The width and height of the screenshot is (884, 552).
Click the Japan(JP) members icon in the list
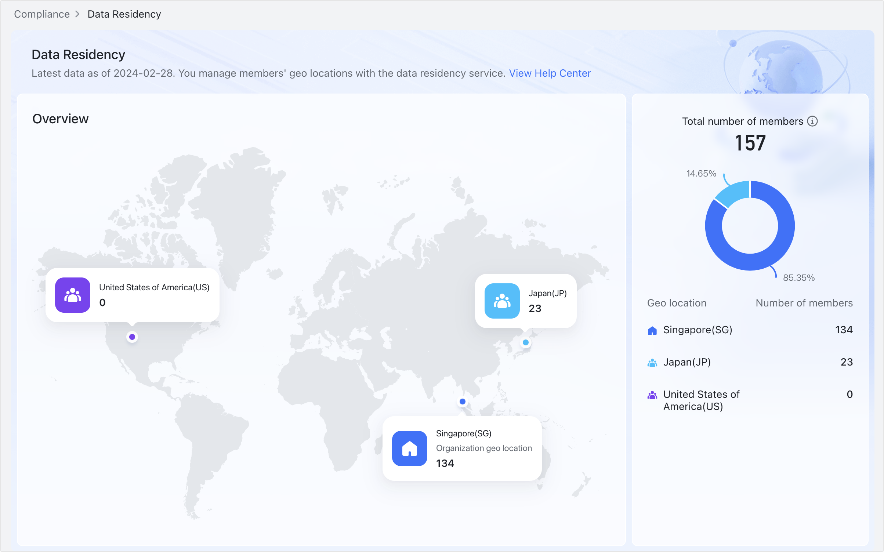tap(652, 363)
